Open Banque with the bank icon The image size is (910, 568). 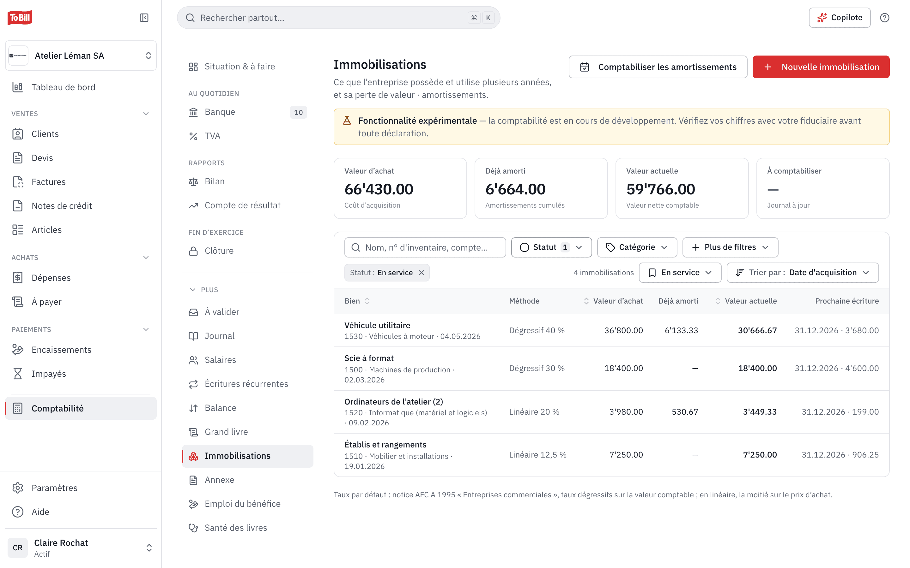pyautogui.click(x=247, y=112)
